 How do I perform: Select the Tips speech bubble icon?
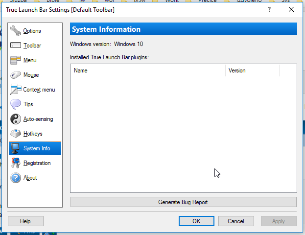pos(16,104)
